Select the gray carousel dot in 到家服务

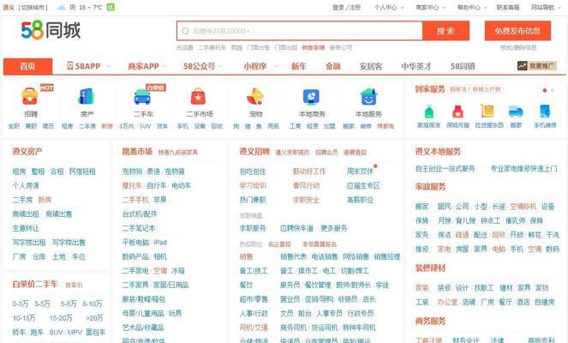pyautogui.click(x=553, y=90)
